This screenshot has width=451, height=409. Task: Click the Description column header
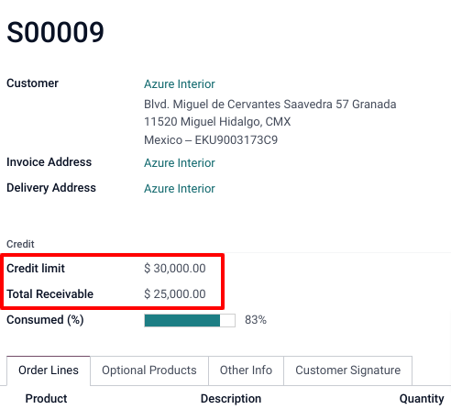pyautogui.click(x=231, y=399)
